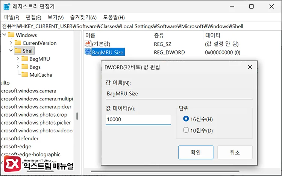Collapse the Shell tree node
Viewport: 282px width, 176px height.
pyautogui.click(x=11, y=50)
